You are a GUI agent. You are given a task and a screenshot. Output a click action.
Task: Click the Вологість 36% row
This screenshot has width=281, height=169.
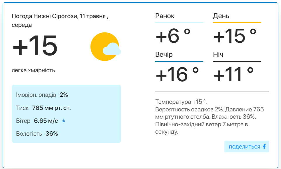click(37, 134)
